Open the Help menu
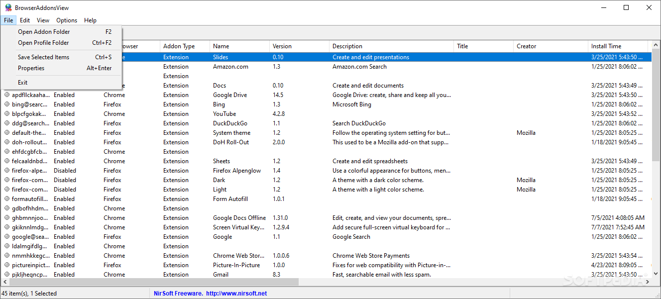The image size is (661, 299). 90,20
